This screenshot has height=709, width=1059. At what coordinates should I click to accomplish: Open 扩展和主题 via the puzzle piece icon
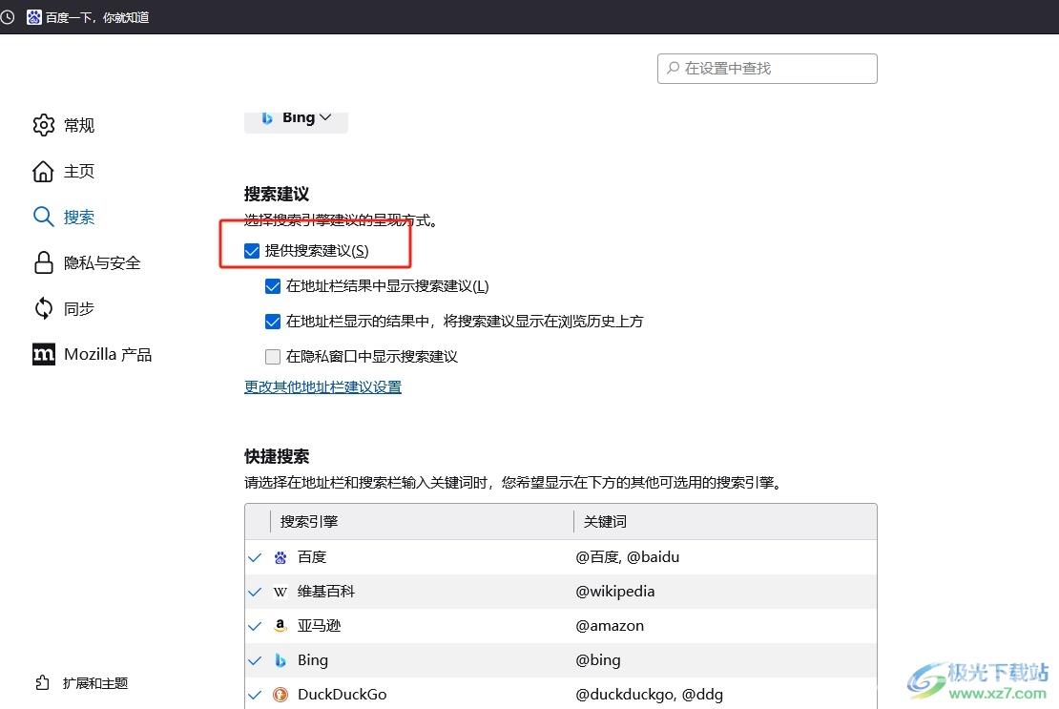43,682
